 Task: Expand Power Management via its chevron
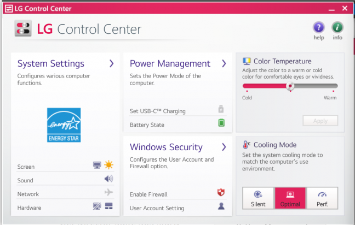[x=224, y=64]
